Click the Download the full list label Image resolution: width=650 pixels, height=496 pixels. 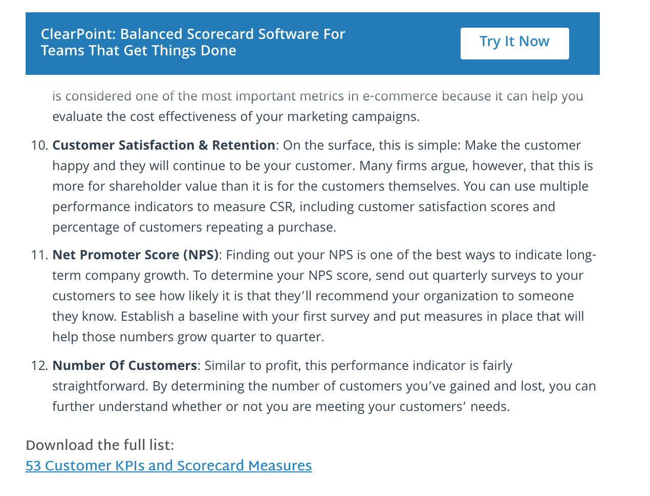(x=100, y=445)
